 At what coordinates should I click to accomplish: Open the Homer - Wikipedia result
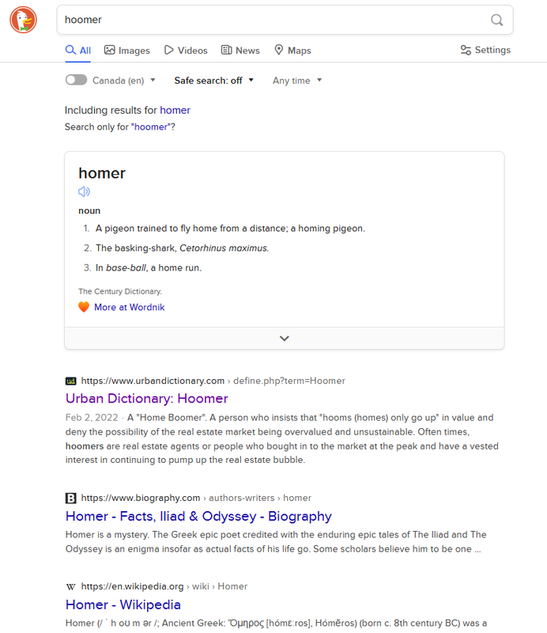[x=123, y=605]
